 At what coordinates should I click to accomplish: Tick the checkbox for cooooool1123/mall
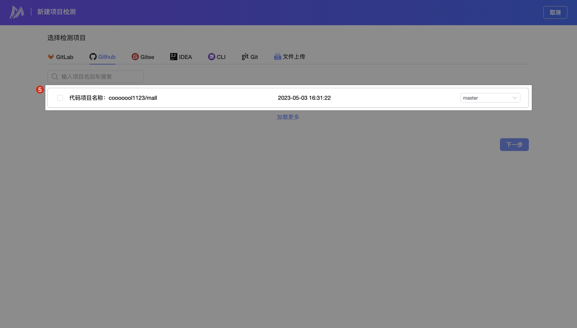pyautogui.click(x=60, y=98)
